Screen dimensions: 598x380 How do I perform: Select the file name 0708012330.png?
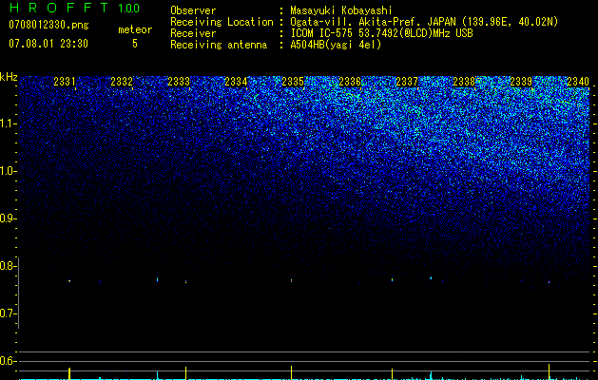(x=48, y=26)
